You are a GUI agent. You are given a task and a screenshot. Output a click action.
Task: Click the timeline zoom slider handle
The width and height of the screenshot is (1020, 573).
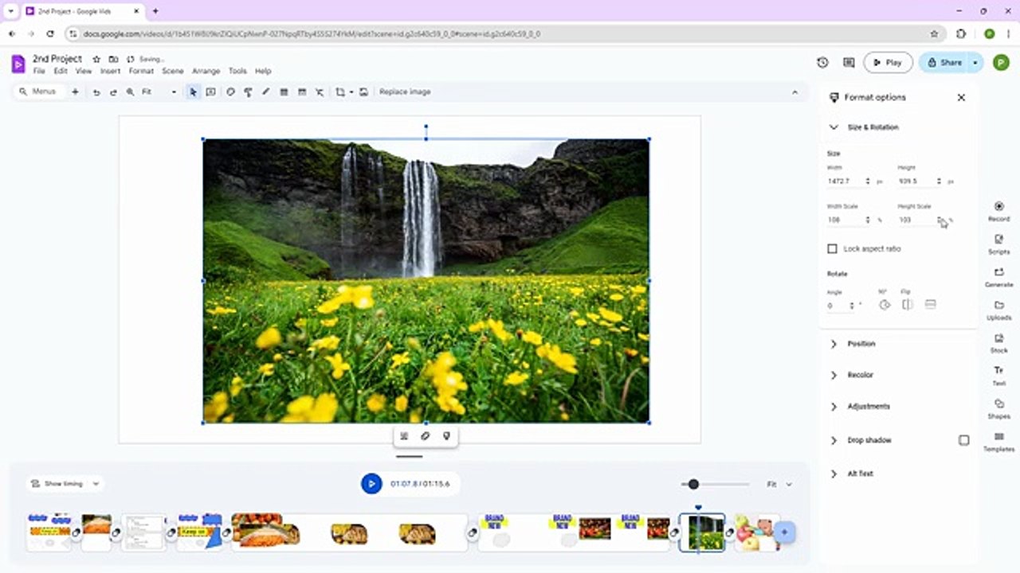pos(693,484)
